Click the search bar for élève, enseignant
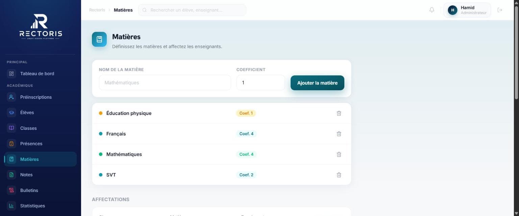 click(x=192, y=10)
